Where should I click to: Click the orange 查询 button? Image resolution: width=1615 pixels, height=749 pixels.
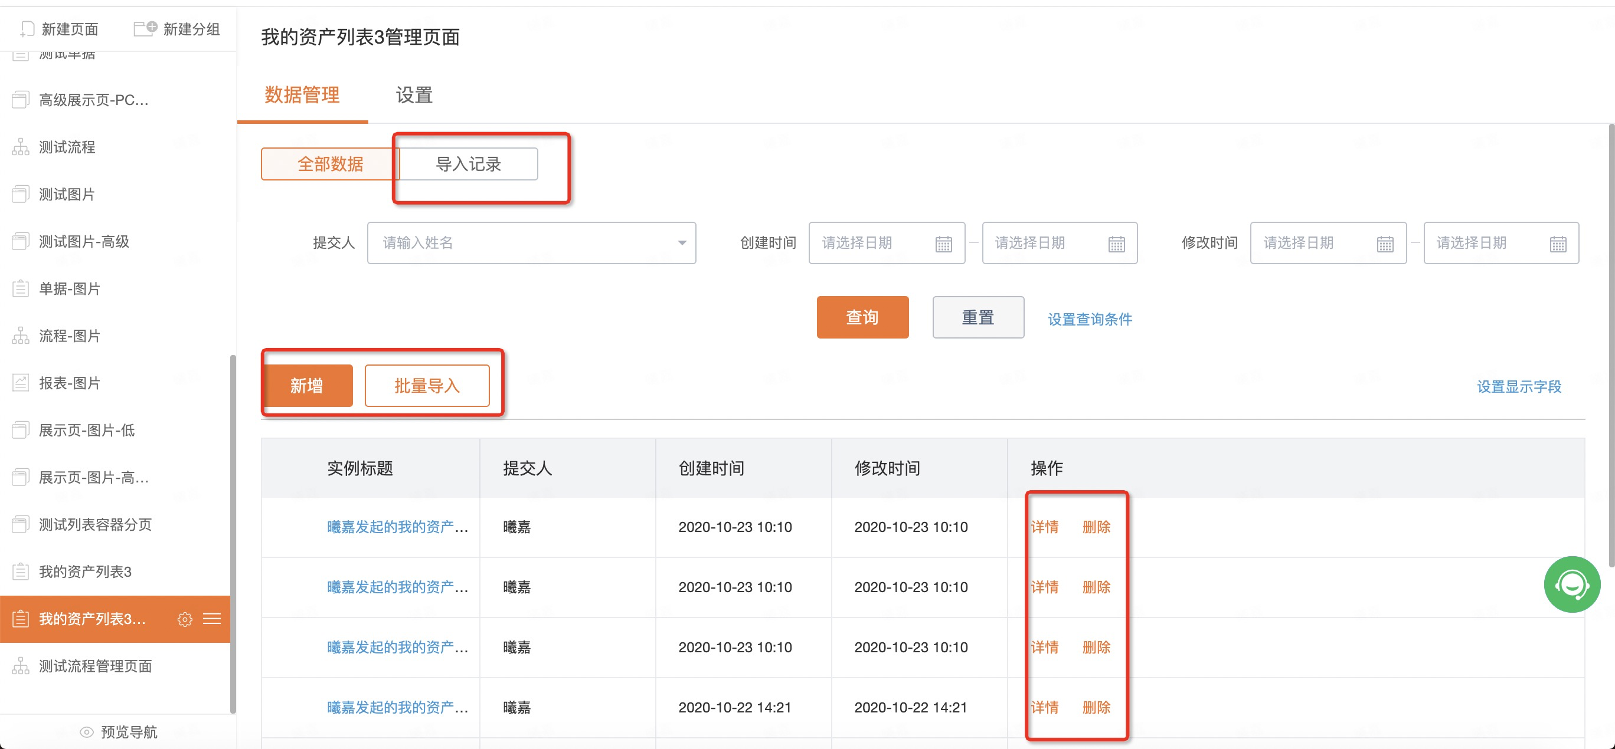coord(862,317)
